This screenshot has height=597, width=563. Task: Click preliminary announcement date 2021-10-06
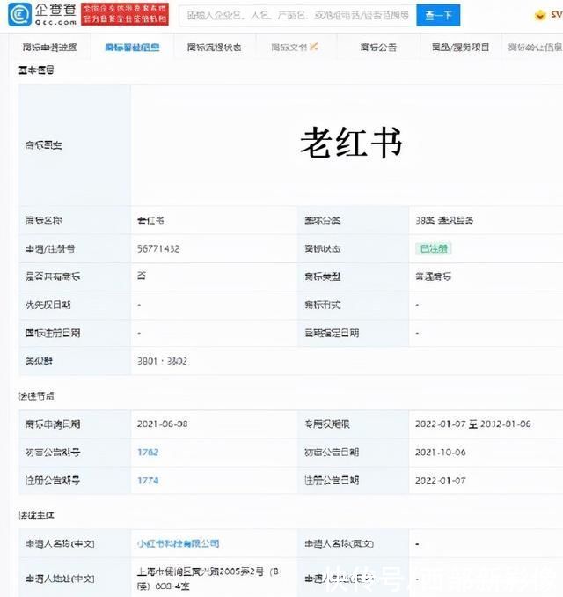441,453
